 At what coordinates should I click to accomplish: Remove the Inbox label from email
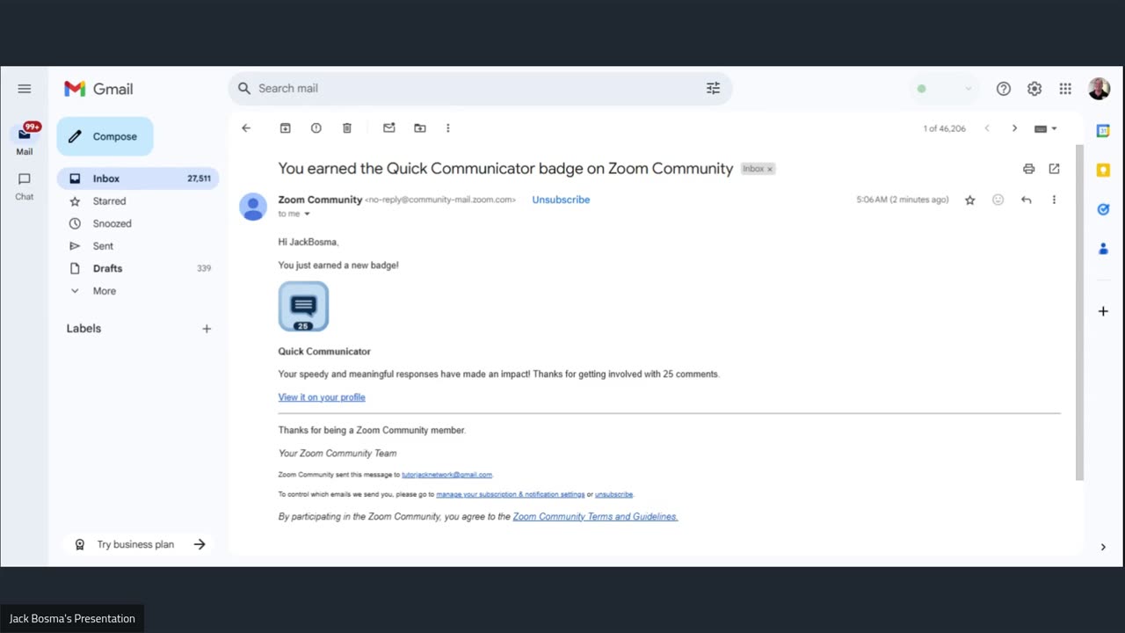click(770, 169)
